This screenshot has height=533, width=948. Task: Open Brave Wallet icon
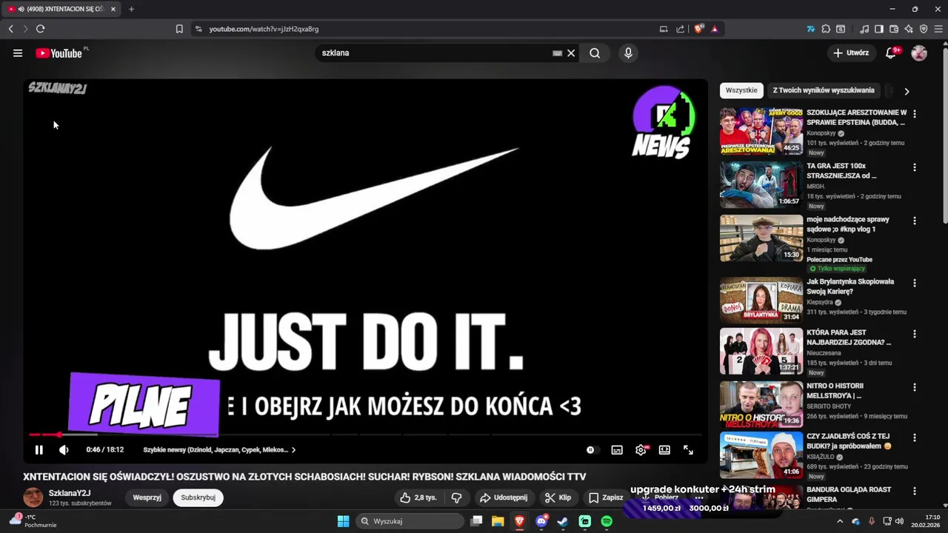894,29
